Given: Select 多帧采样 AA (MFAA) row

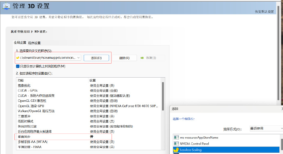Looking at the screenshot, I should coord(89,142).
